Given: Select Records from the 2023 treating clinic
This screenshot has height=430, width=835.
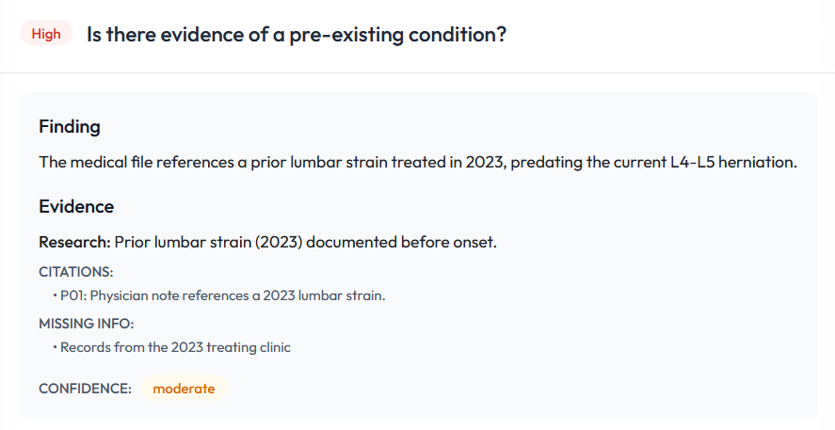Looking at the screenshot, I should point(175,347).
